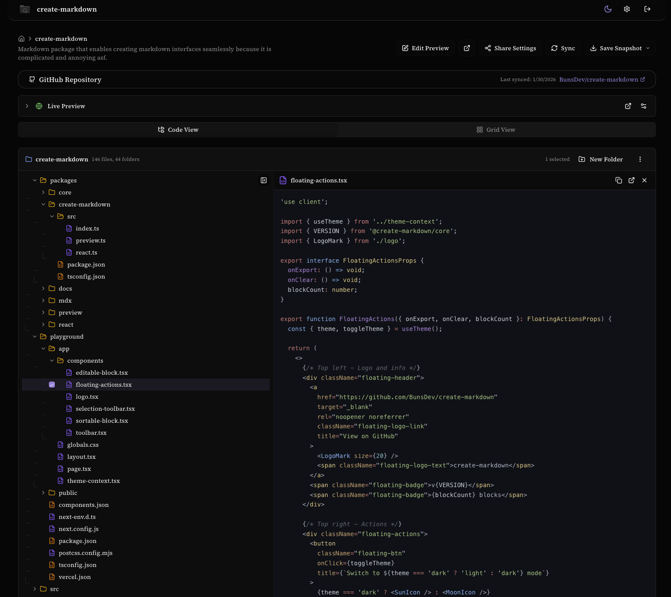Collapse the create-markdown package folder

click(x=43, y=204)
